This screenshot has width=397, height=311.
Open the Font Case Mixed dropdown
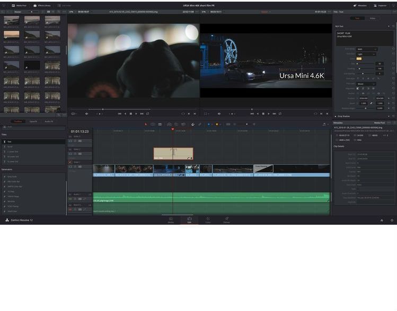pos(366,84)
